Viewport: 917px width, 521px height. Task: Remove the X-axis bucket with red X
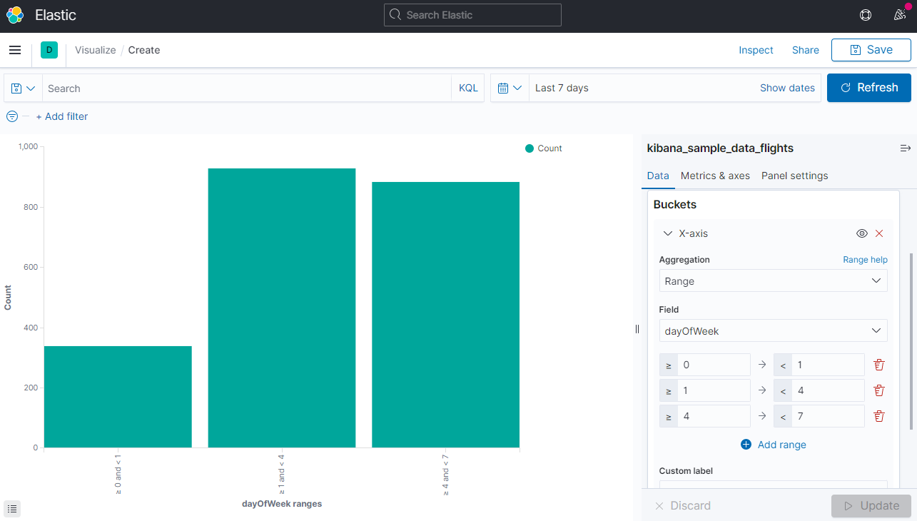pyautogui.click(x=879, y=233)
